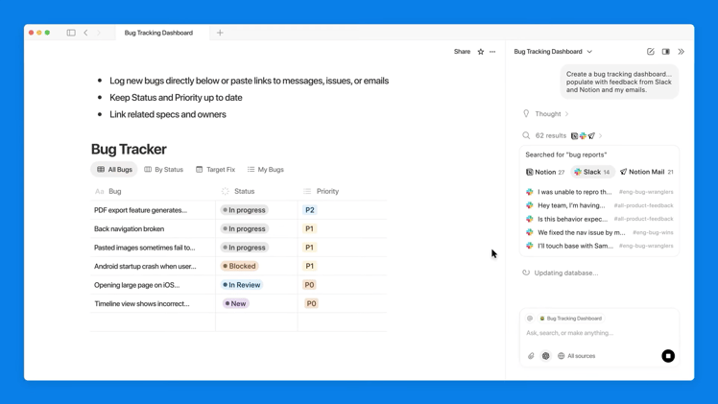Click the lightbulb Thought icon

pyautogui.click(x=526, y=113)
